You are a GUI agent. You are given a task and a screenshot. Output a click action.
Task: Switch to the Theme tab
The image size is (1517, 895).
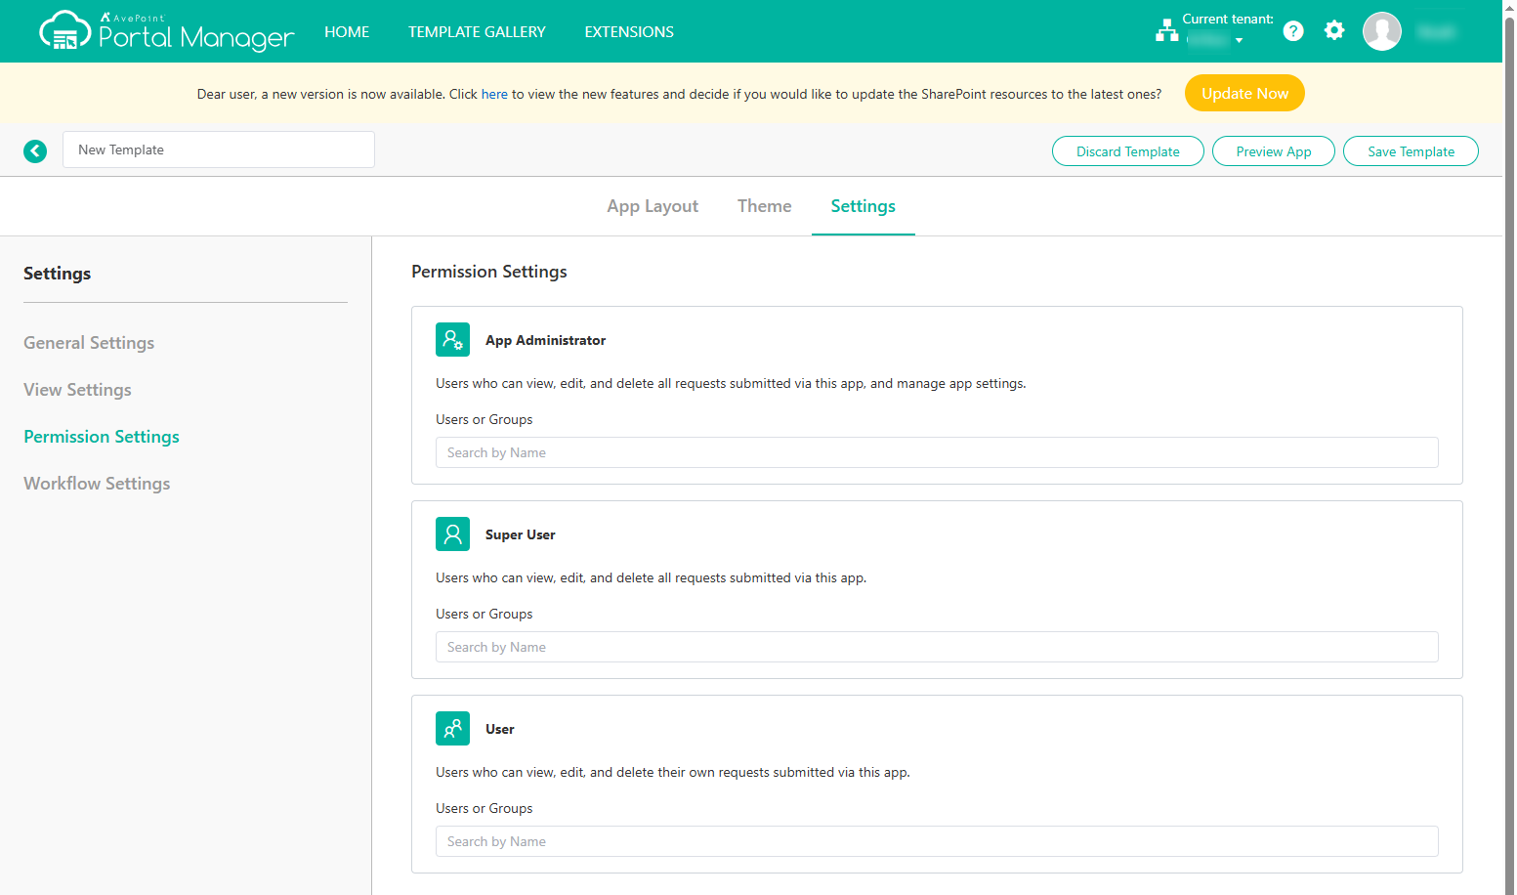[x=764, y=206]
